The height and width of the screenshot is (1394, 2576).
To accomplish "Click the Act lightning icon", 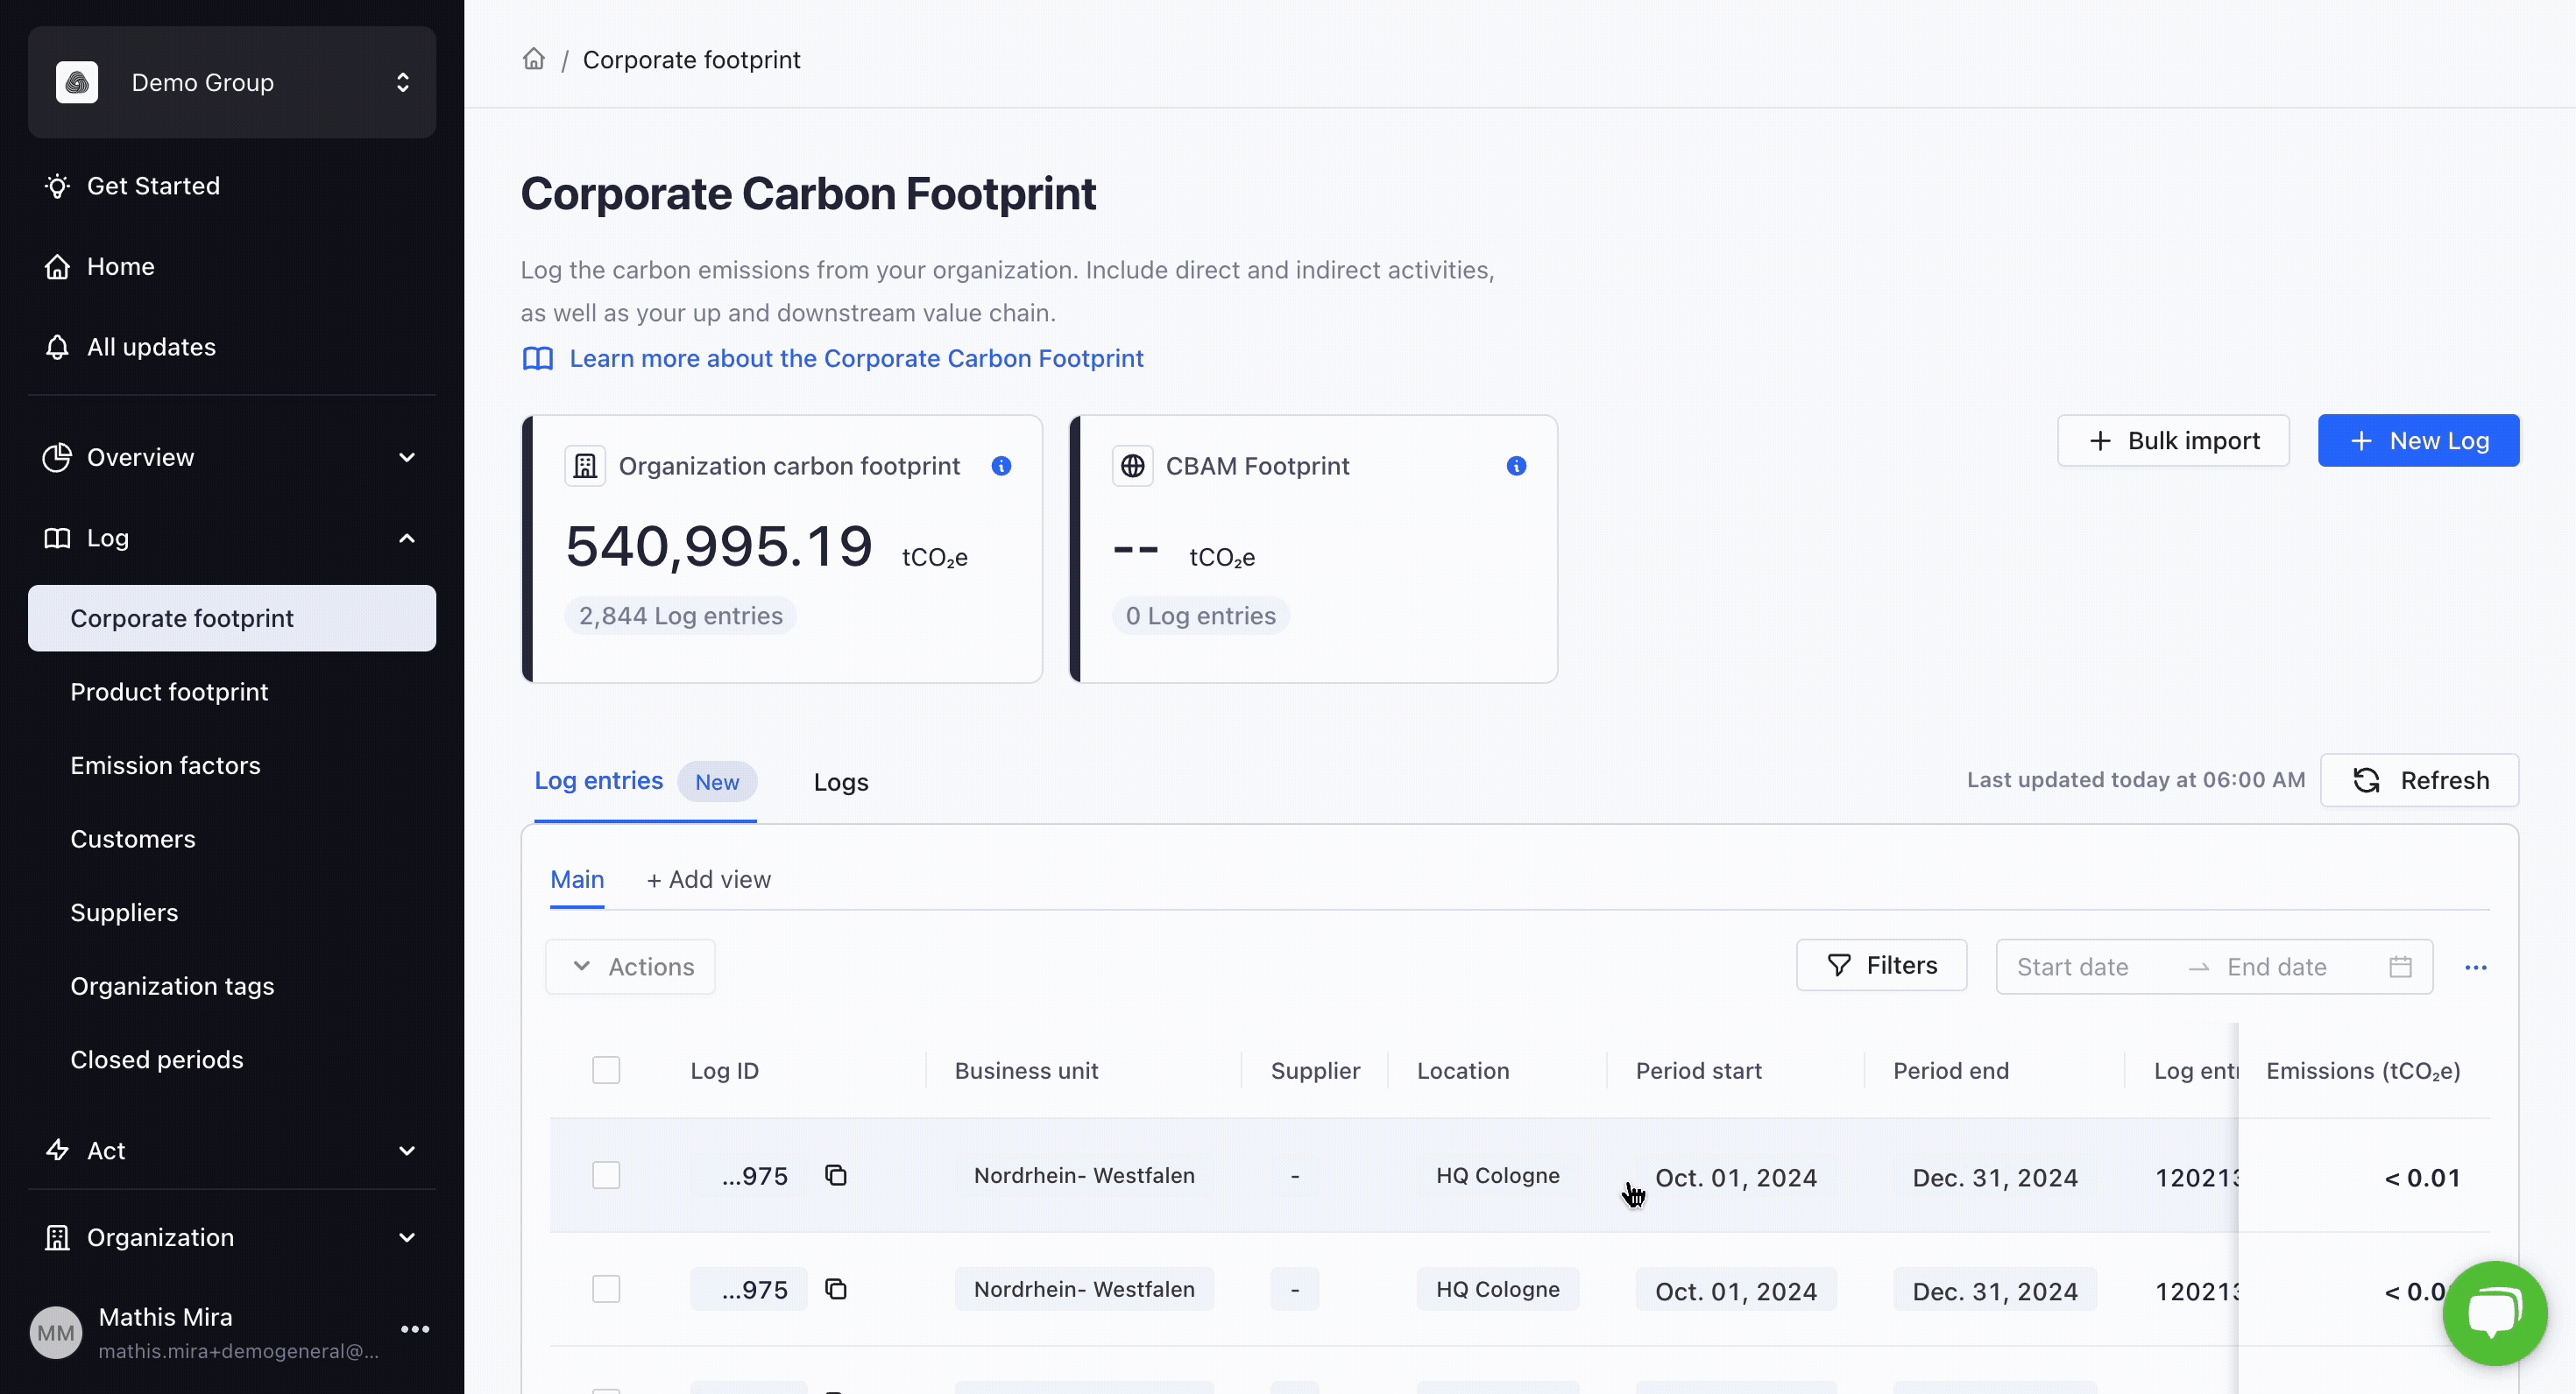I will [x=57, y=1151].
